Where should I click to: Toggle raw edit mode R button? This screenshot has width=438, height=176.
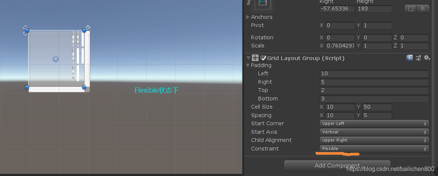coord(423,9)
